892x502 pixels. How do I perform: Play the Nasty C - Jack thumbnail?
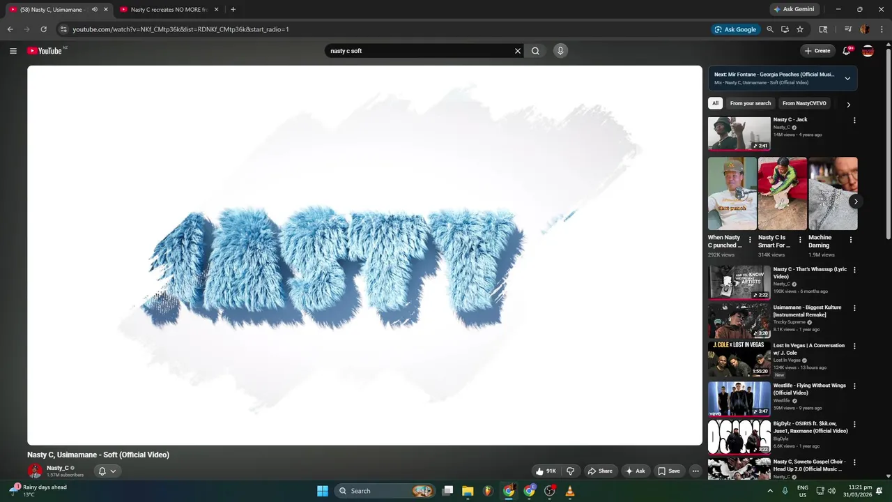coord(739,133)
